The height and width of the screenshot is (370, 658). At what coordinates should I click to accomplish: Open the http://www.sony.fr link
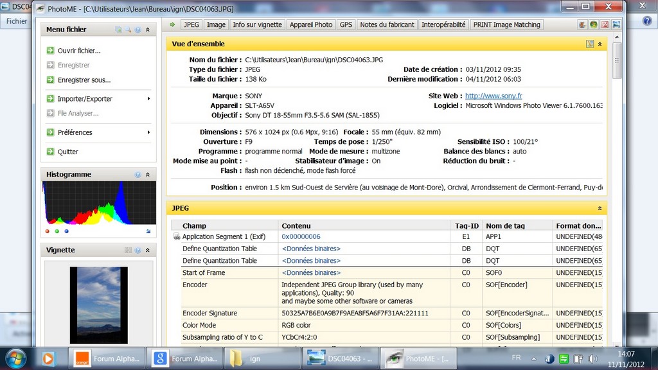click(x=493, y=96)
